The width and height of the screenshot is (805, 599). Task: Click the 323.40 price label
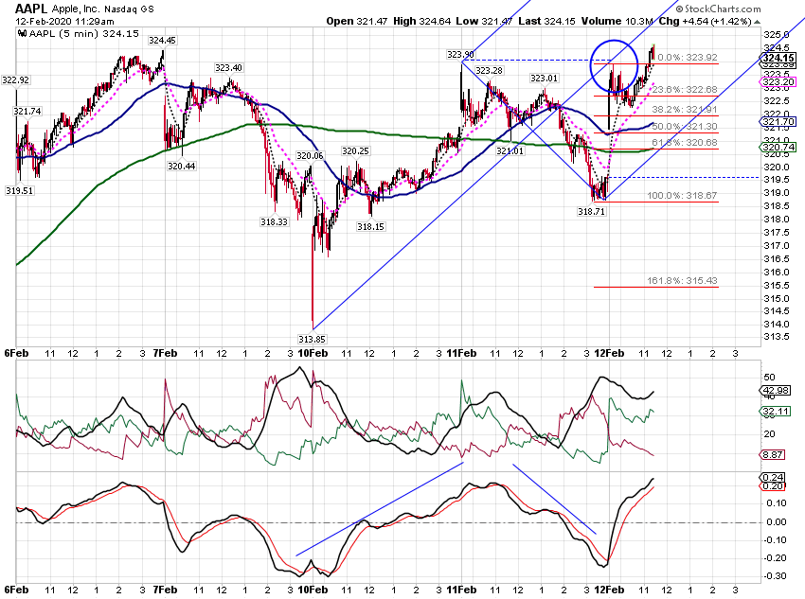pyautogui.click(x=228, y=68)
